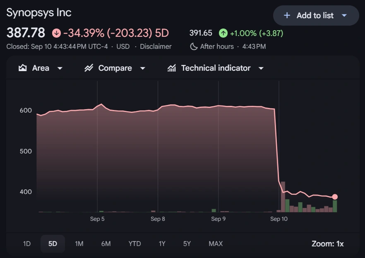Click the Compare lines icon
The height and width of the screenshot is (258, 365).
click(x=89, y=68)
